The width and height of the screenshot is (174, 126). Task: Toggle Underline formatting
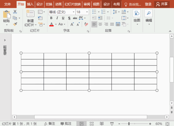pos(63,18)
